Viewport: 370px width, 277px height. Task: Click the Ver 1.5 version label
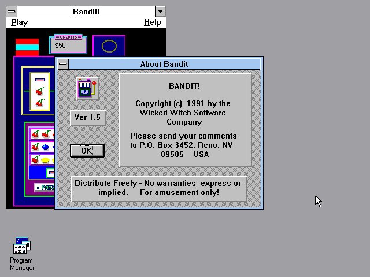click(88, 118)
